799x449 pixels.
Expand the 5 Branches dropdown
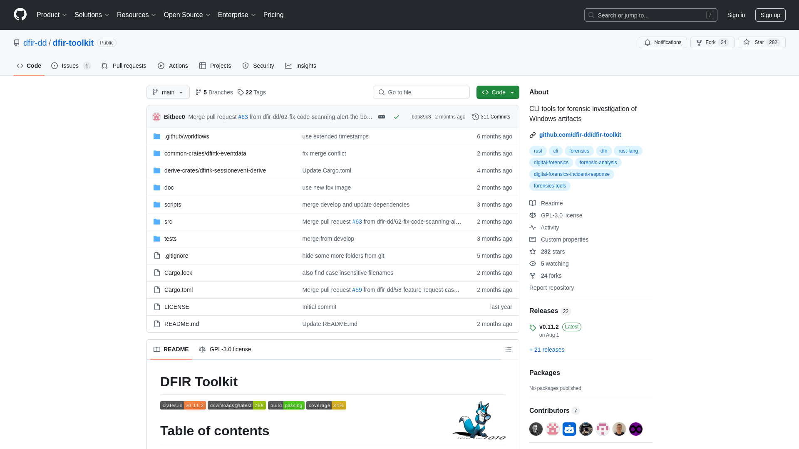coord(213,92)
